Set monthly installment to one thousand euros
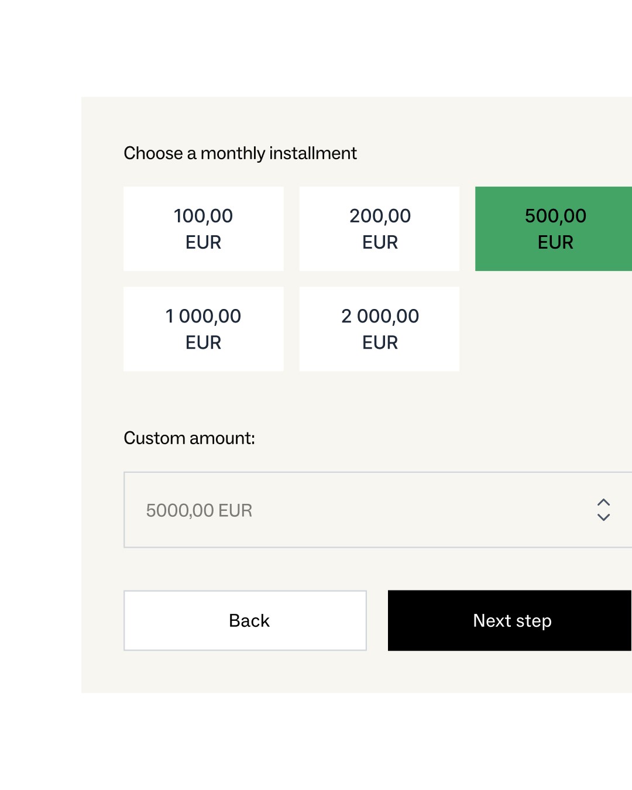This screenshot has height=790, width=632. 204,329
